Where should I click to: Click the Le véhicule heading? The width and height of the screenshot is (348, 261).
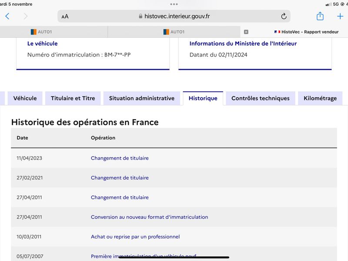tap(42, 43)
